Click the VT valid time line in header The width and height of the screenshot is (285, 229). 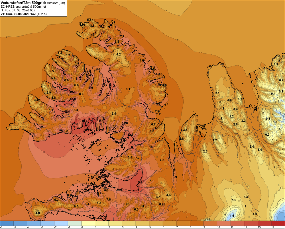click(23, 14)
